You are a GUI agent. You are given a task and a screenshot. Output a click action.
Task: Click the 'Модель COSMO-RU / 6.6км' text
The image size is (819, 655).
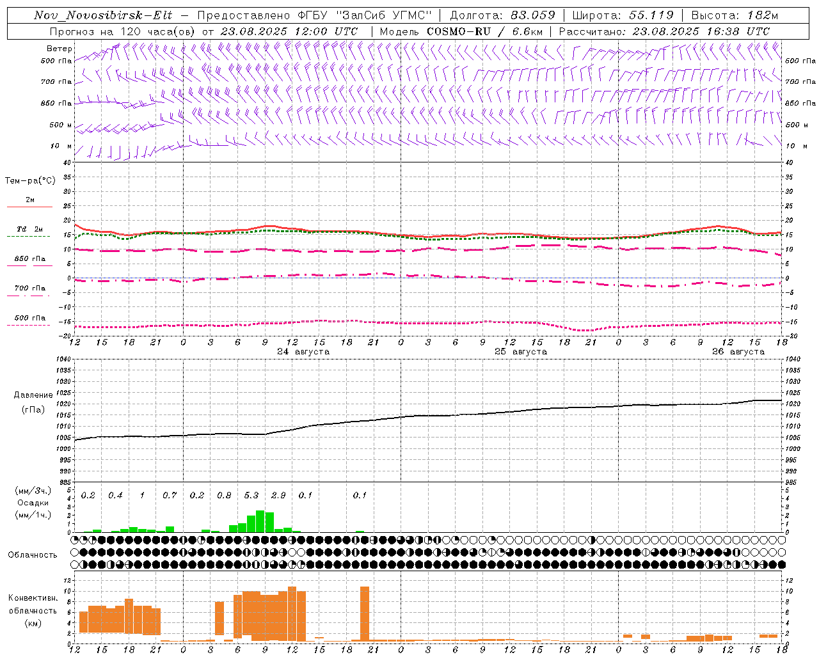click(x=461, y=31)
